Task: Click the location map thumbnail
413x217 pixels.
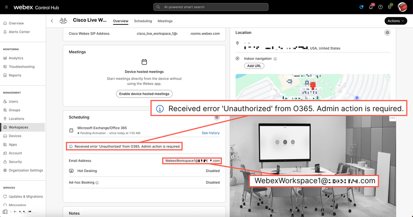Action: point(313,87)
